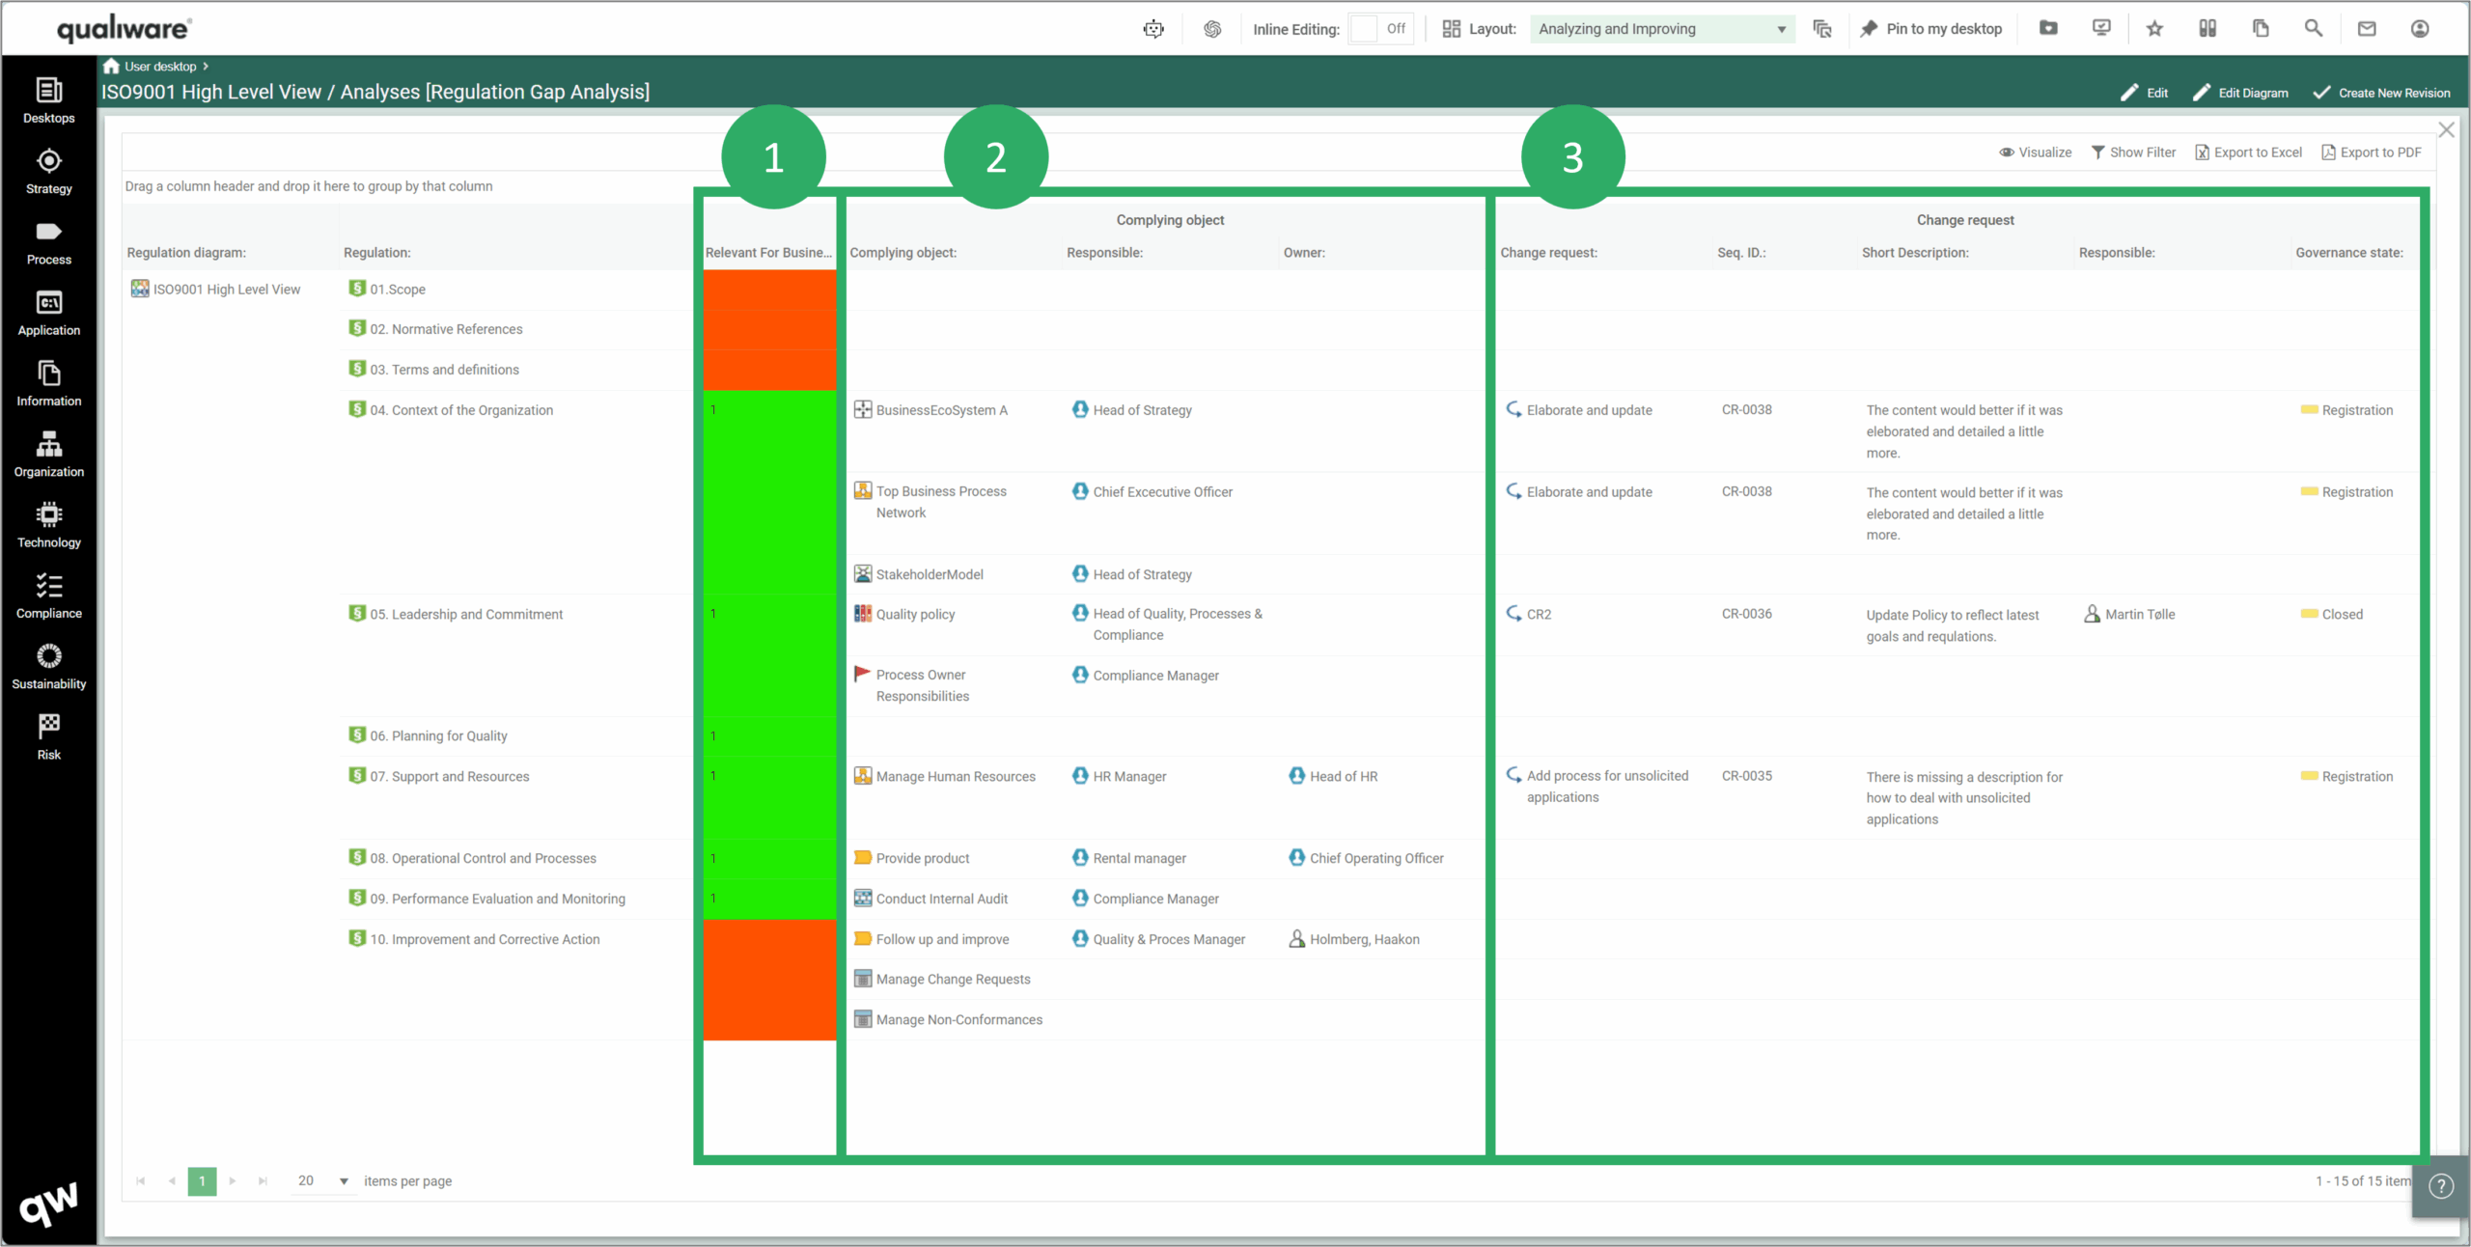
Task: Expand breadcrumb arrow after User desktop
Action: [x=206, y=67]
